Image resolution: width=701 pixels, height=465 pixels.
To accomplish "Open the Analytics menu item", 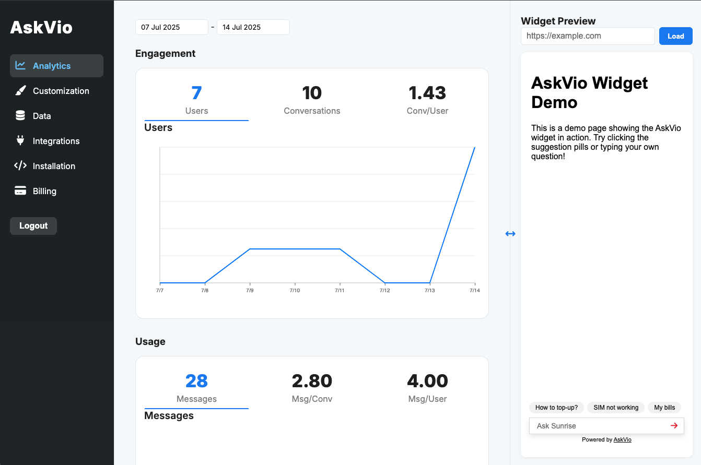I will coord(56,66).
